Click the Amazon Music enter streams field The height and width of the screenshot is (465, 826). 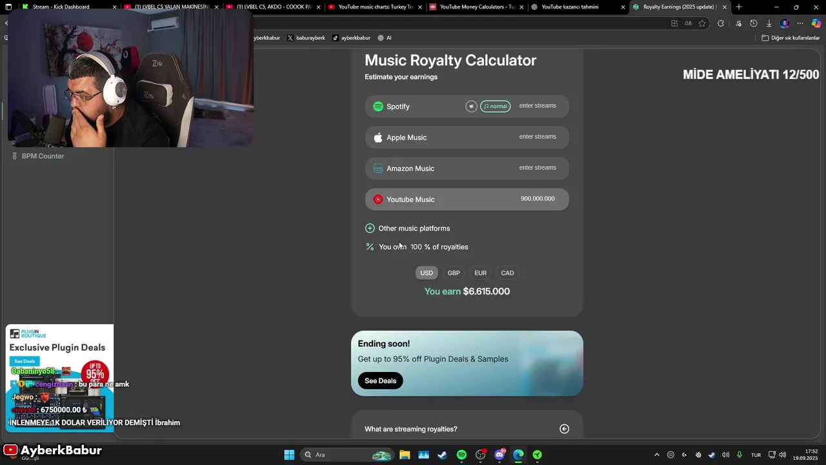coord(538,168)
